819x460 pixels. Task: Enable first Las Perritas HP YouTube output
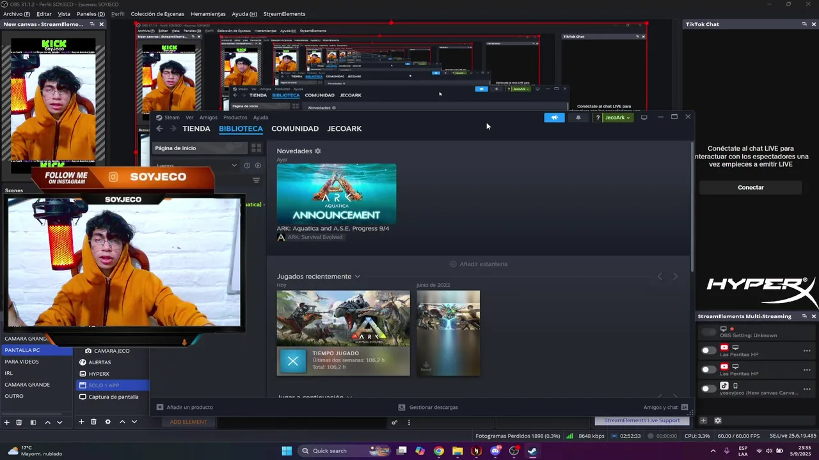[708, 350]
